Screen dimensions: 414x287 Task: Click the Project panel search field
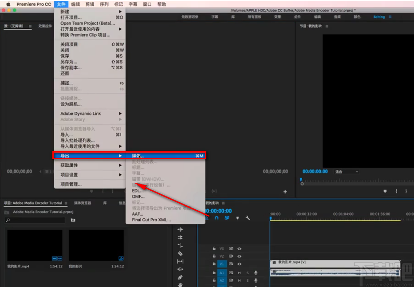click(x=35, y=220)
